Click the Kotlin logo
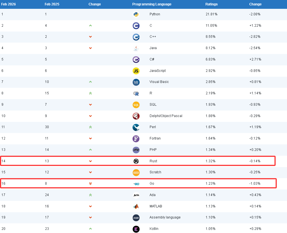 136,229
